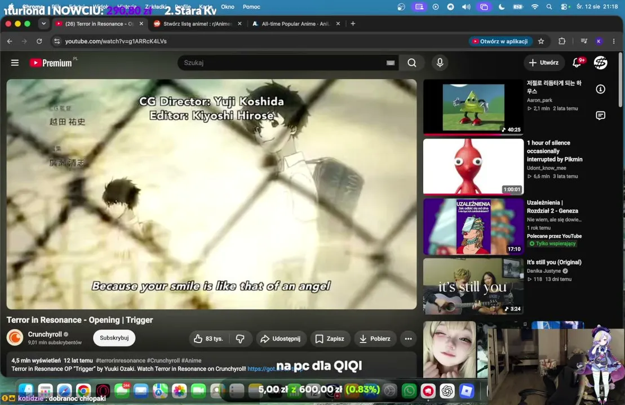Open Chrome extensions puzzle icon
The height and width of the screenshot is (405, 625).
(562, 41)
